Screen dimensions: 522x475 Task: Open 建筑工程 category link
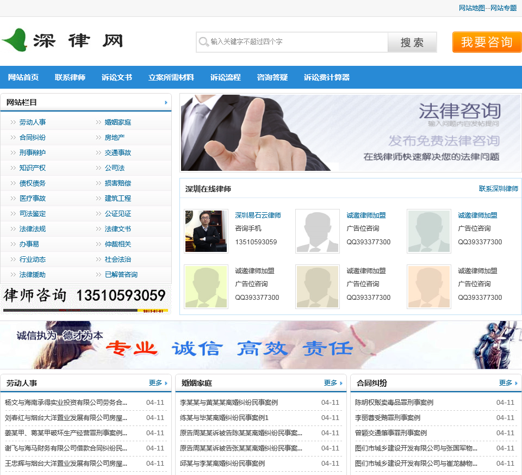tap(118, 199)
